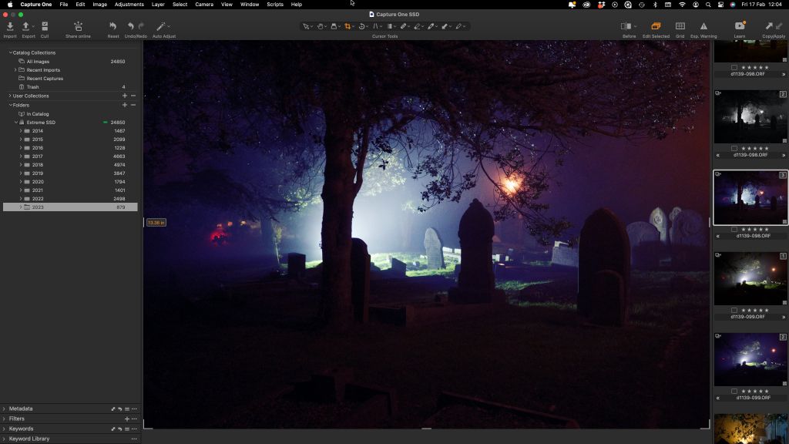Select the Cursor selection tool

click(305, 25)
